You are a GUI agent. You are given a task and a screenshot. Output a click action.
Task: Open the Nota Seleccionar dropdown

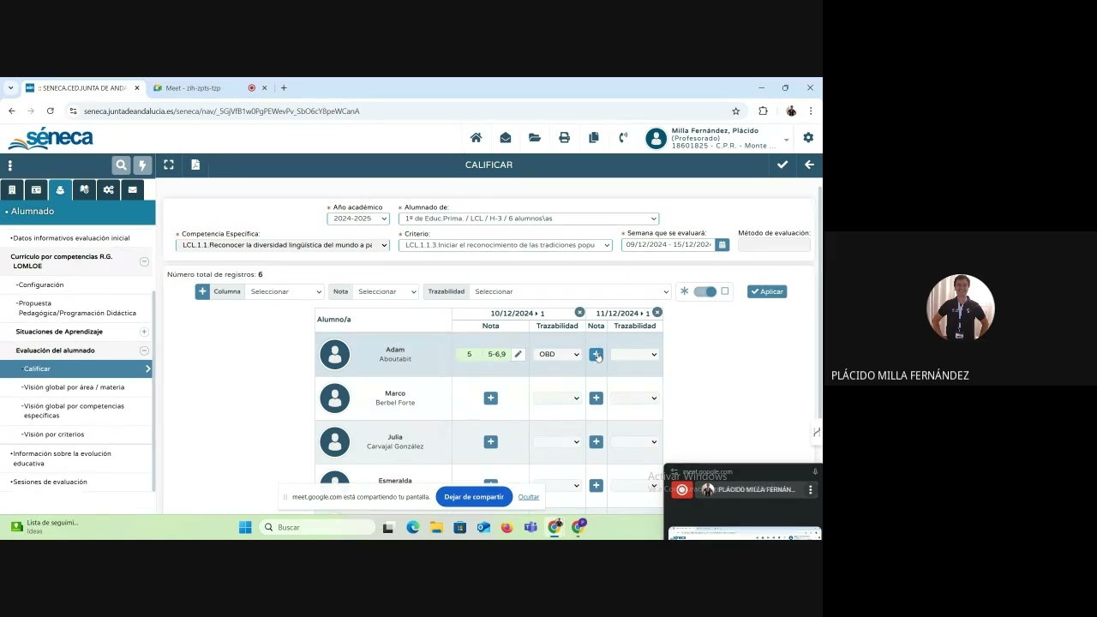pos(386,291)
